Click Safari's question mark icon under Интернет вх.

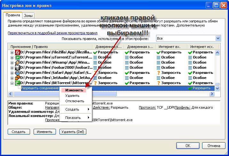tap(158, 73)
